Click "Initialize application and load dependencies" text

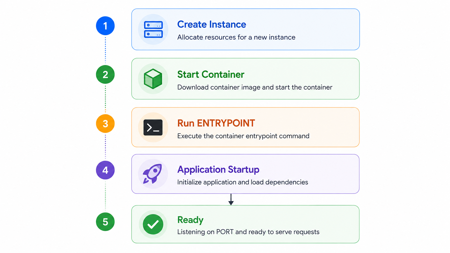(x=243, y=182)
